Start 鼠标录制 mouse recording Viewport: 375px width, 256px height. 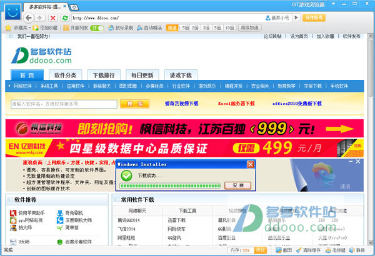point(121,28)
